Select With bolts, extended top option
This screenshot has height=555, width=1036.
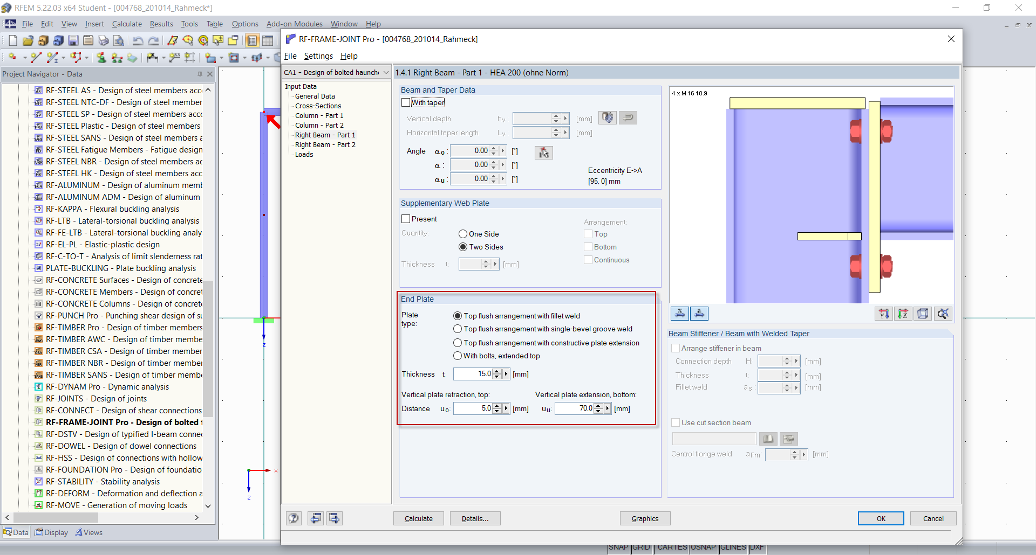(458, 356)
